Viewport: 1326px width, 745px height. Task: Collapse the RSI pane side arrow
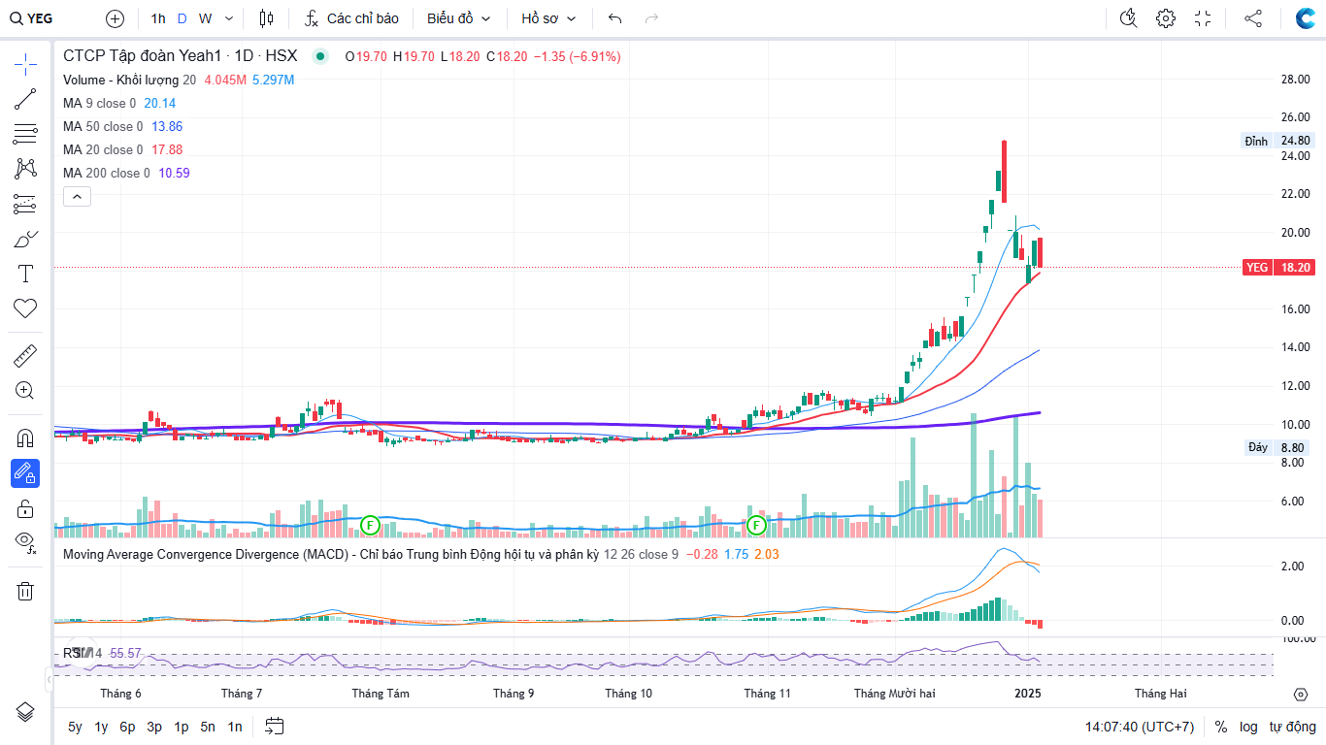pos(49,679)
